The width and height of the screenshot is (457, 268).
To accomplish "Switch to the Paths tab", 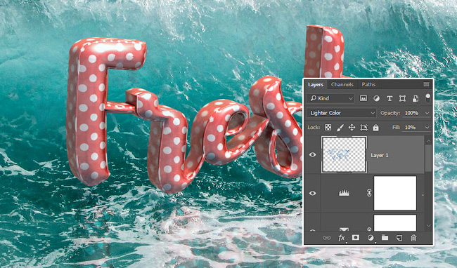I will [x=368, y=85].
